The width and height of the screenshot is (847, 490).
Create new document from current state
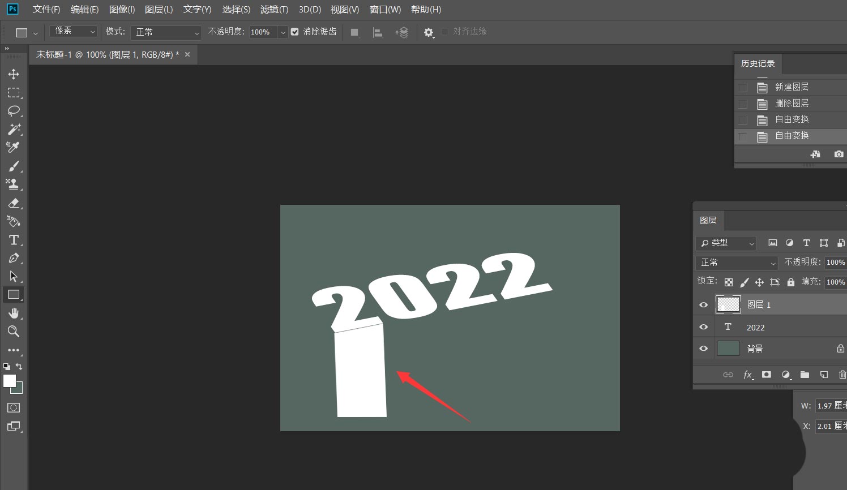pyautogui.click(x=815, y=154)
